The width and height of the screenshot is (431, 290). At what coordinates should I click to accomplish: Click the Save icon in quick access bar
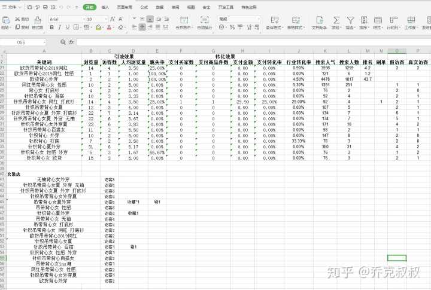pyautogui.click(x=30, y=7)
